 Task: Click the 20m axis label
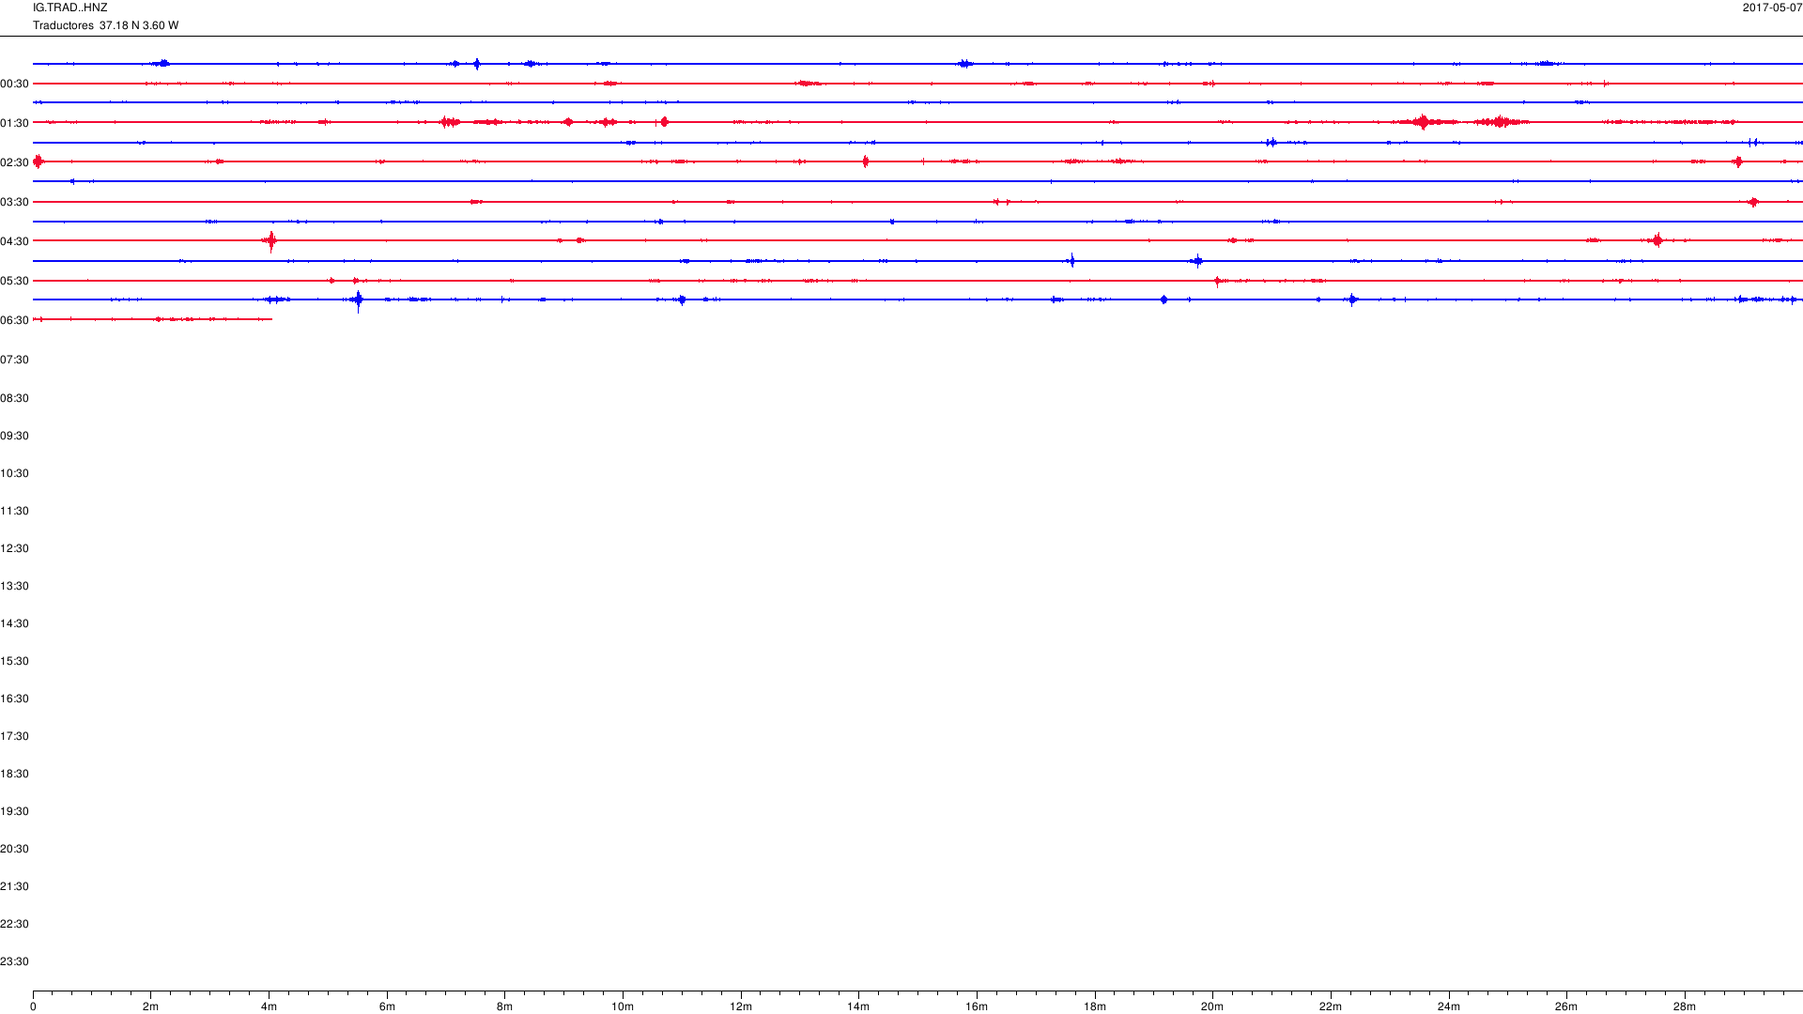1212,1006
